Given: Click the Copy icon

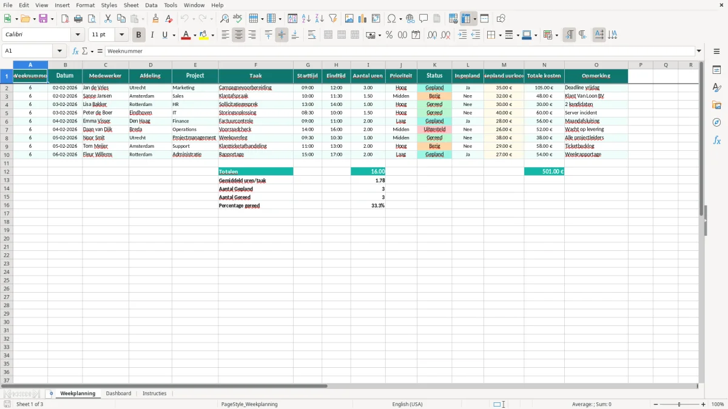Looking at the screenshot, I should pyautogui.click(x=121, y=19).
